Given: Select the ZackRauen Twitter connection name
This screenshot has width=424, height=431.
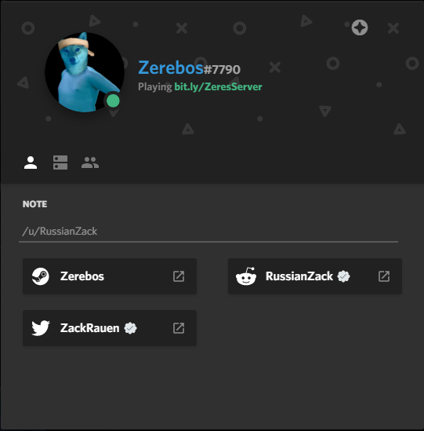Looking at the screenshot, I should coord(90,328).
